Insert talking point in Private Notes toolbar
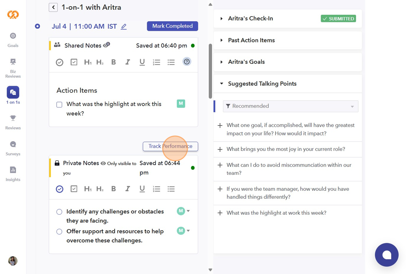This screenshot has height=274, width=406. [x=59, y=189]
